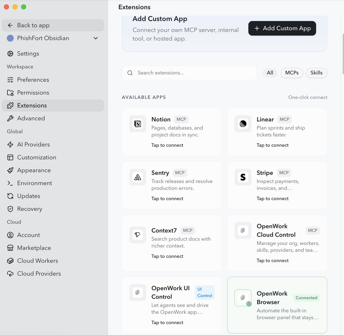
Task: Click the Extensions page title
Action: 134,7
